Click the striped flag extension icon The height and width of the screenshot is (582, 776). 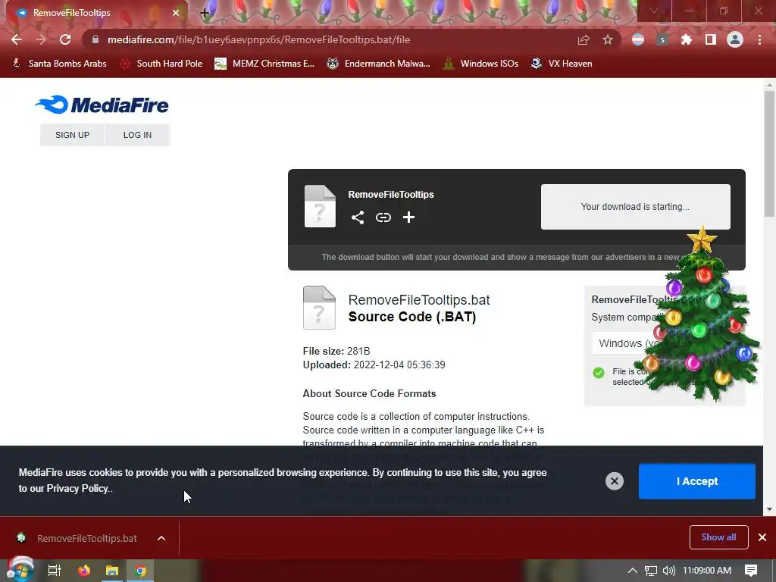tap(638, 39)
